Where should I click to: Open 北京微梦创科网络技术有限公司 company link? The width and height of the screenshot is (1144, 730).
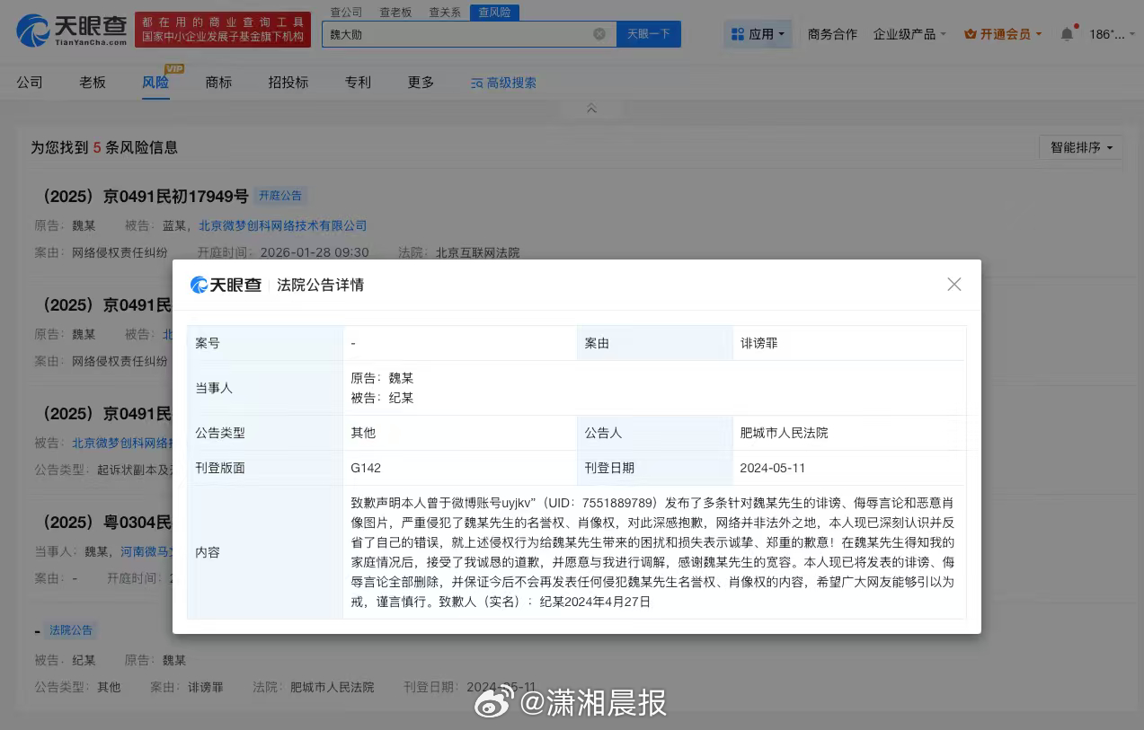(x=282, y=225)
